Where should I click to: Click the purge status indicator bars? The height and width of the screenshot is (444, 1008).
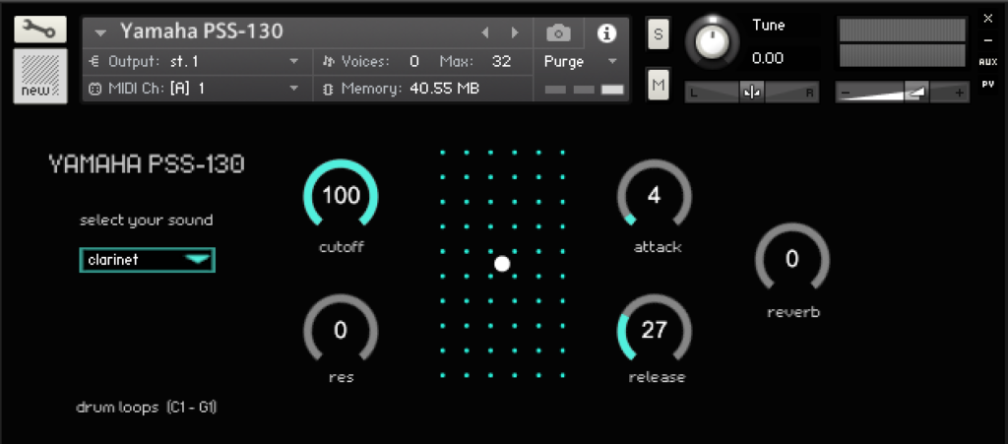coord(585,90)
